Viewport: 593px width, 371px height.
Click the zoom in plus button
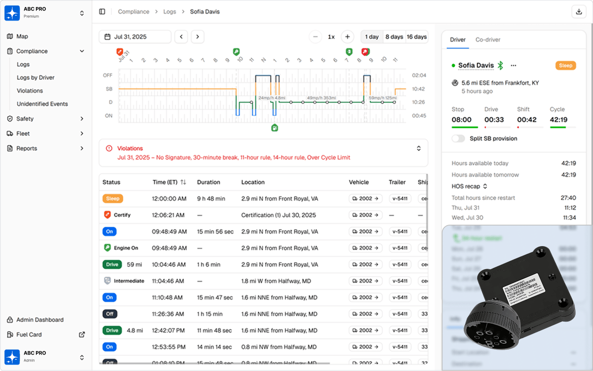(x=347, y=37)
